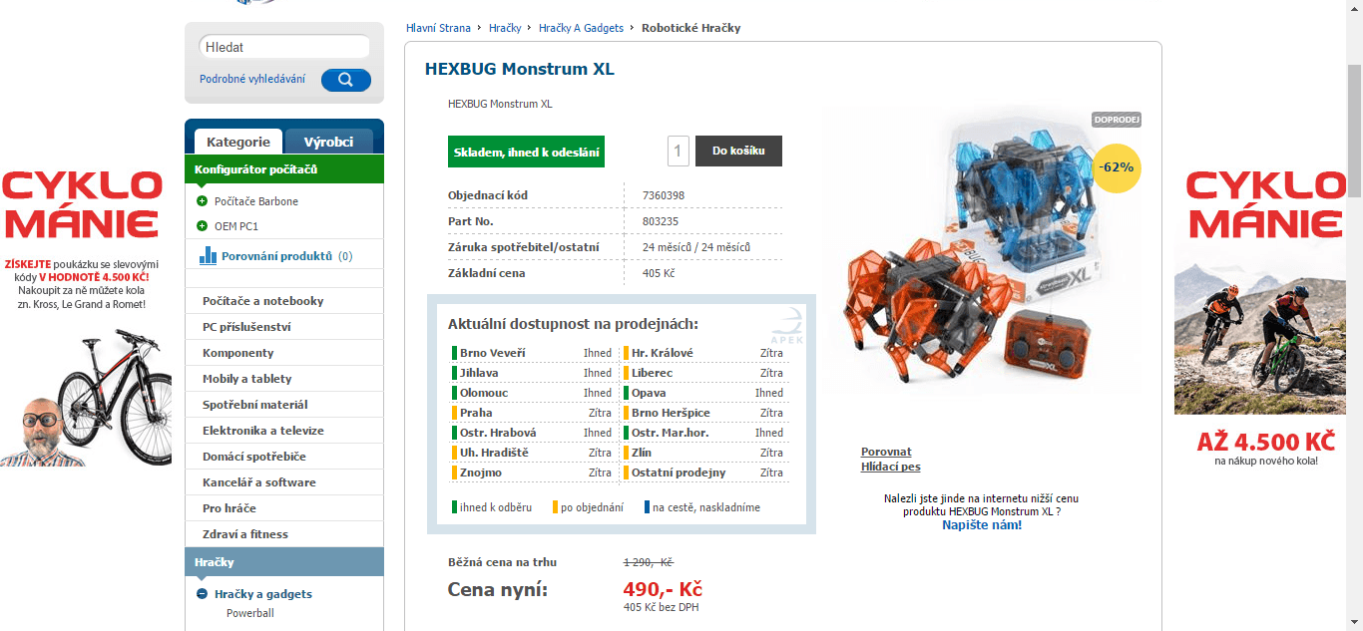Click the HEXBUG Monstrum XL title heading
This screenshot has width=1363, height=631.
pos(520,69)
